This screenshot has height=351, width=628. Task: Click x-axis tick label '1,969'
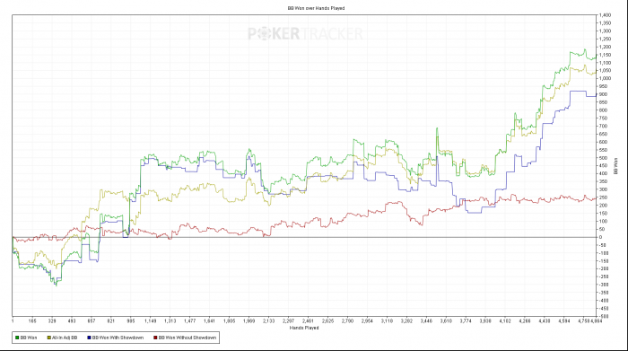(x=249, y=321)
